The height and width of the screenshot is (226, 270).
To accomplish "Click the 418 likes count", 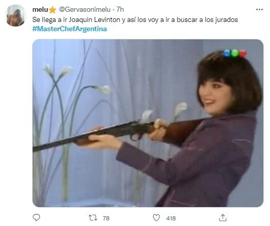I will click(x=171, y=218).
